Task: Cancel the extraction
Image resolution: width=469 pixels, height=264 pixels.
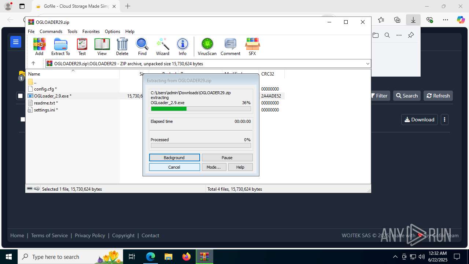Action: click(x=174, y=167)
